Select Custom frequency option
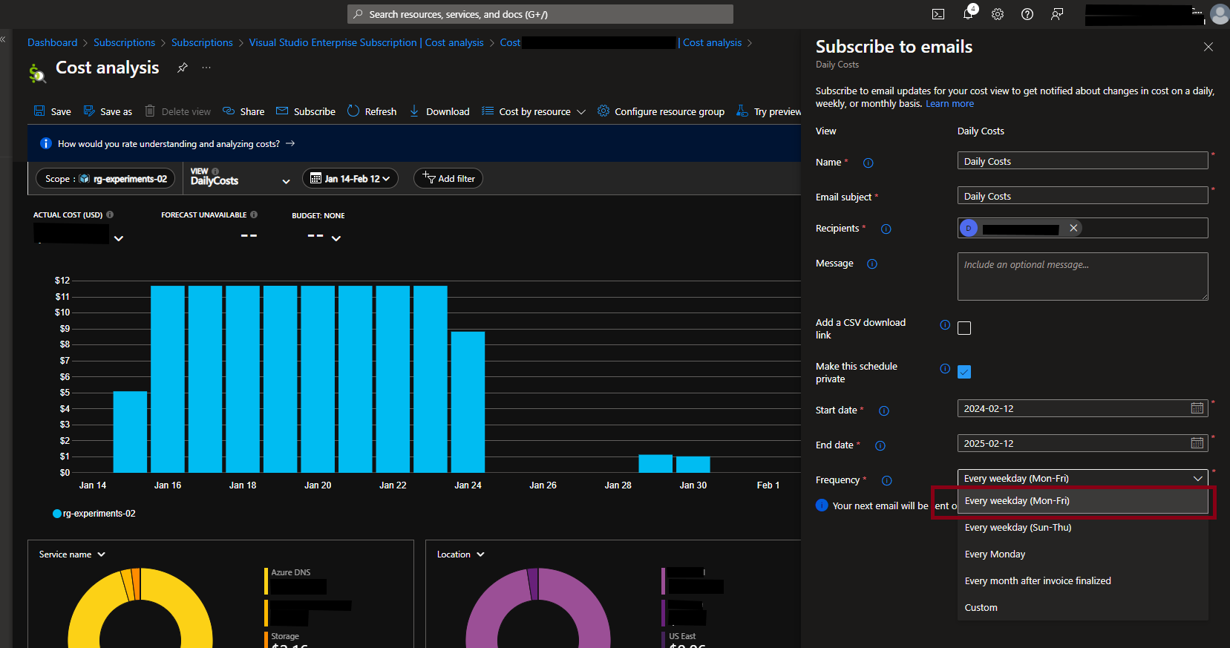Image resolution: width=1230 pixels, height=648 pixels. pos(1083,608)
